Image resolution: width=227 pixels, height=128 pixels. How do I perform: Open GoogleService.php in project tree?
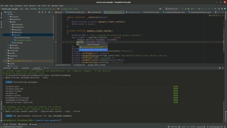[23, 40]
